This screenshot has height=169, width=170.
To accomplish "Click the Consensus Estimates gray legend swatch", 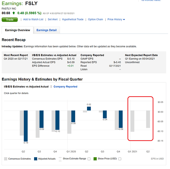I will click(5, 159).
